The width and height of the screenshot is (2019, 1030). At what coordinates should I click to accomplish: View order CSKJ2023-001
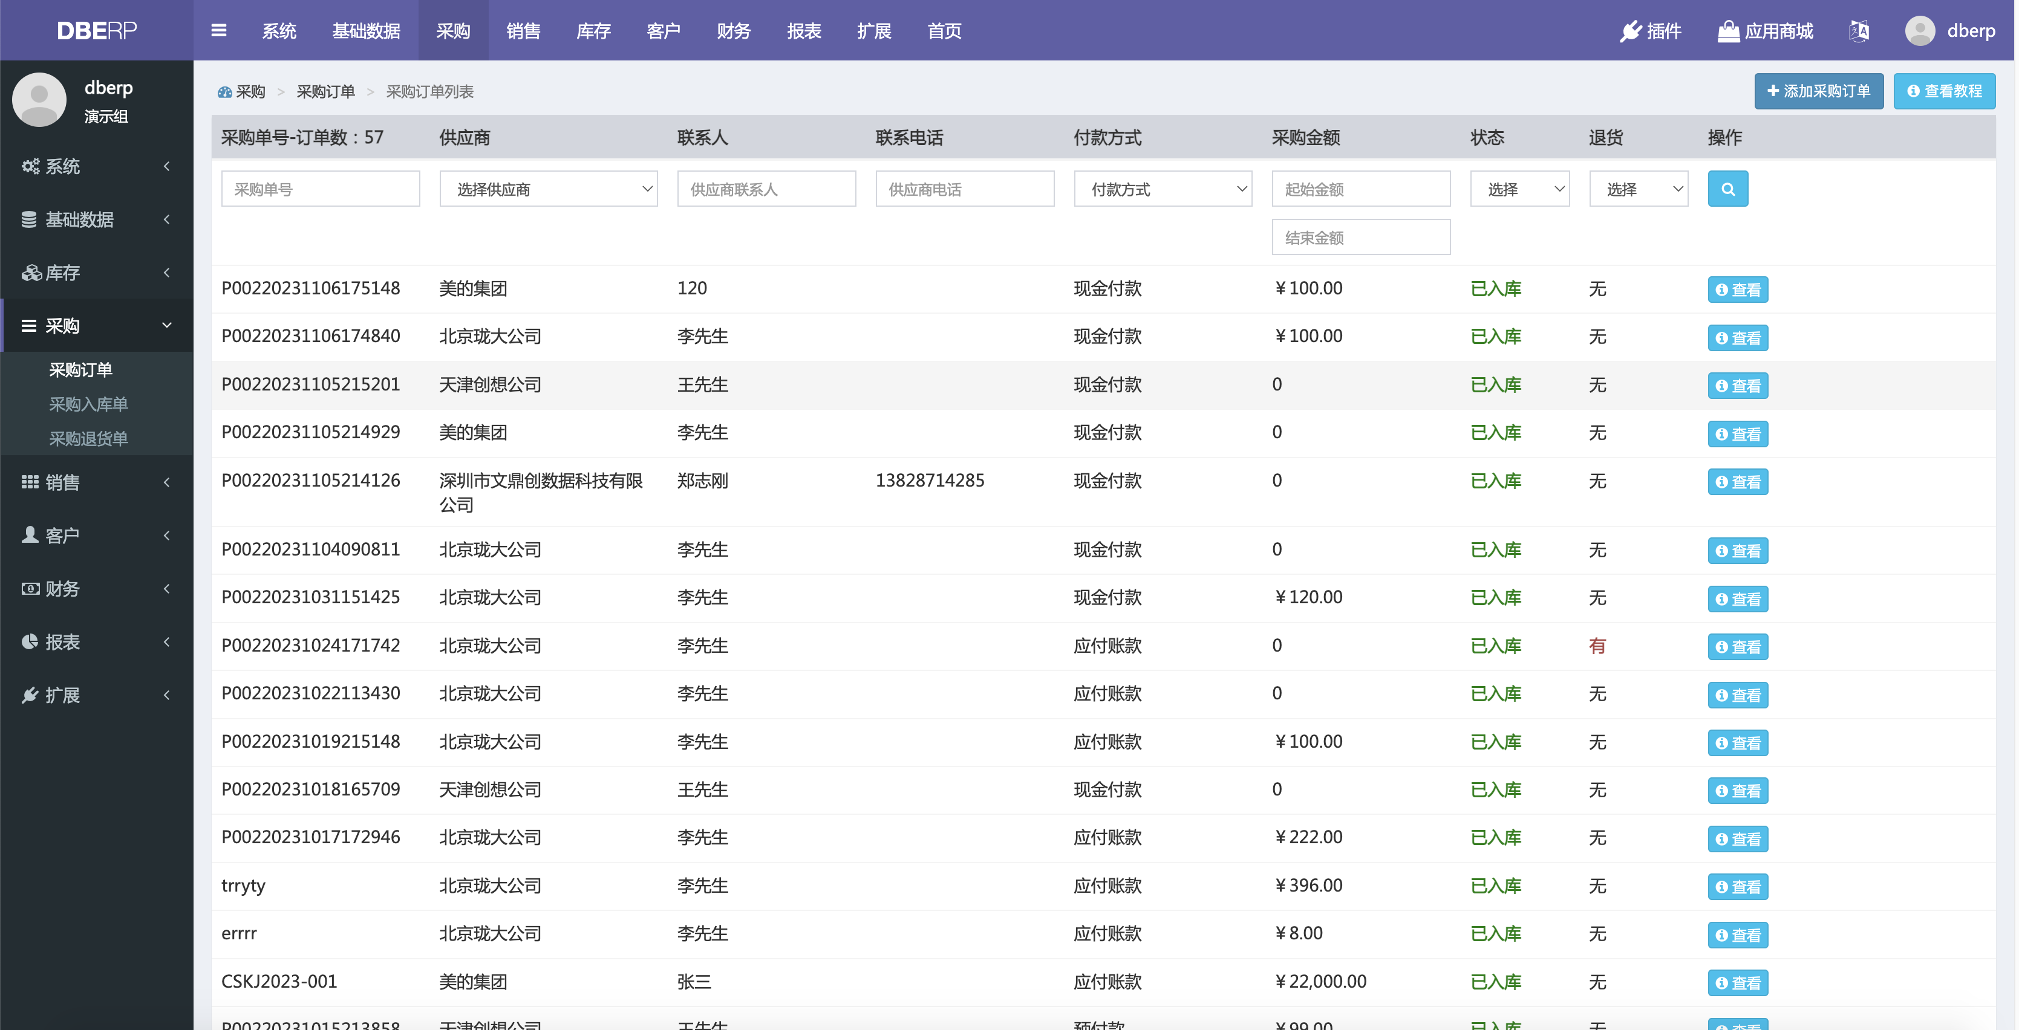[x=1738, y=983]
